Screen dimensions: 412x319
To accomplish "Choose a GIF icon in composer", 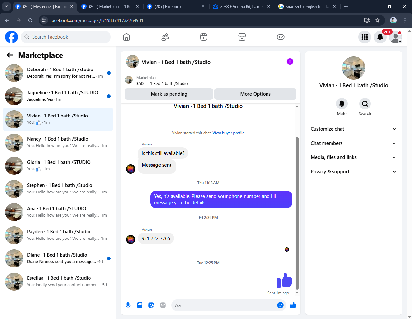I will tap(163, 305).
